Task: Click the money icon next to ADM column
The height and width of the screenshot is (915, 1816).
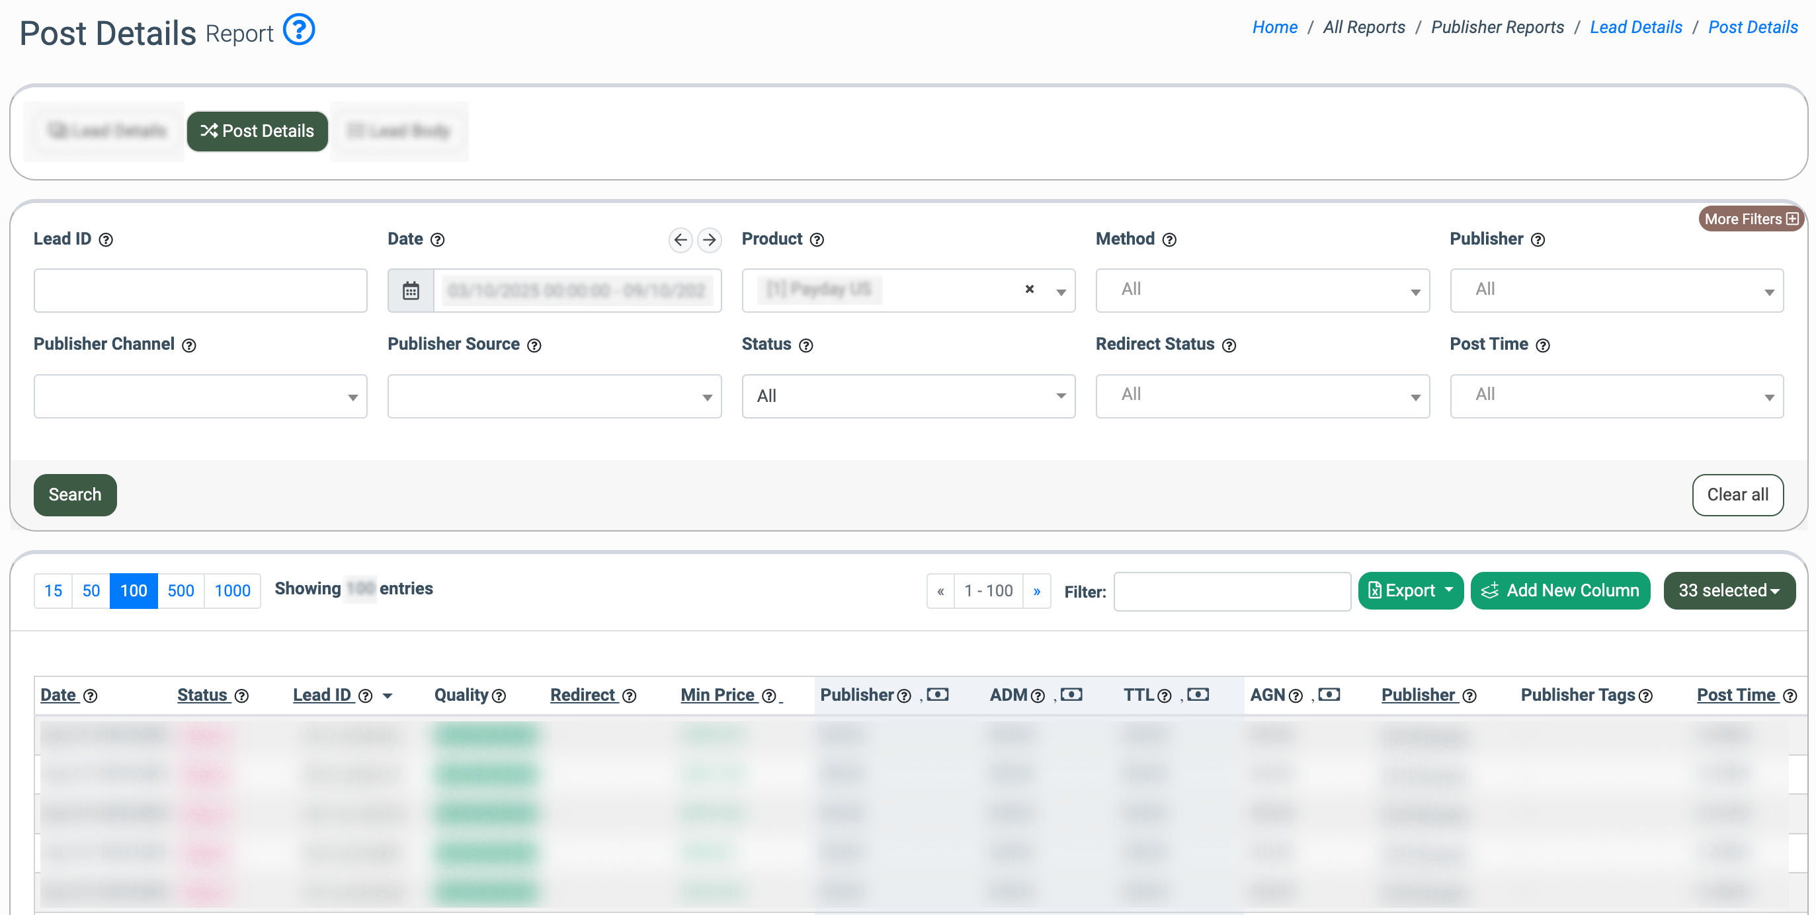Action: tap(1071, 695)
